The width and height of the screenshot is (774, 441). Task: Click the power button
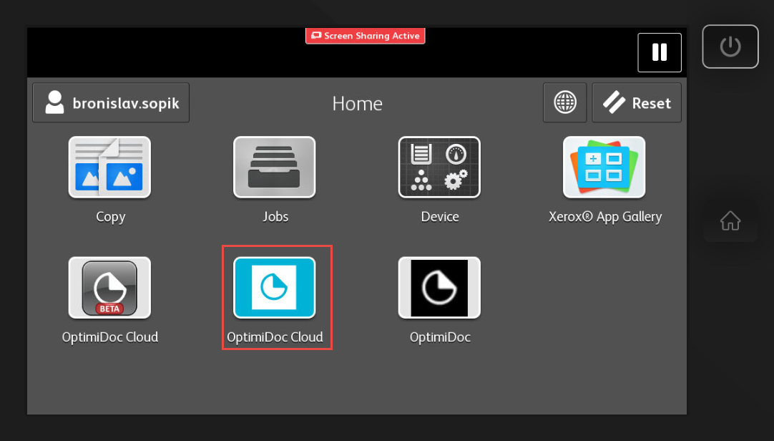pyautogui.click(x=730, y=47)
